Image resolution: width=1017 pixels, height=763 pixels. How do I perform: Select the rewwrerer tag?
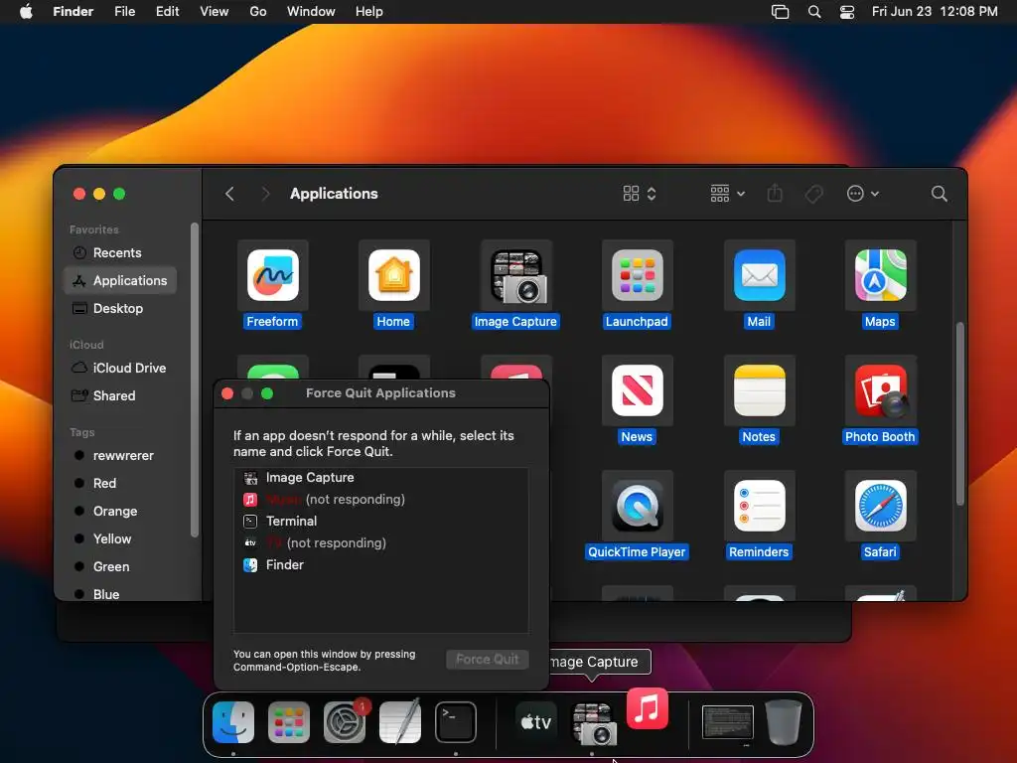pyautogui.click(x=120, y=455)
